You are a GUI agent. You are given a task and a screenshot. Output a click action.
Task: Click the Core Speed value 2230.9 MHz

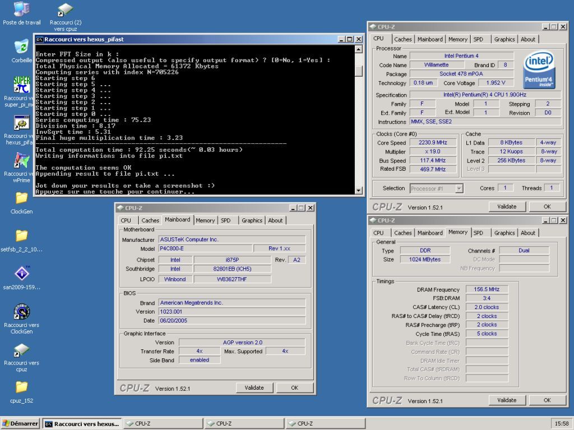click(x=433, y=143)
